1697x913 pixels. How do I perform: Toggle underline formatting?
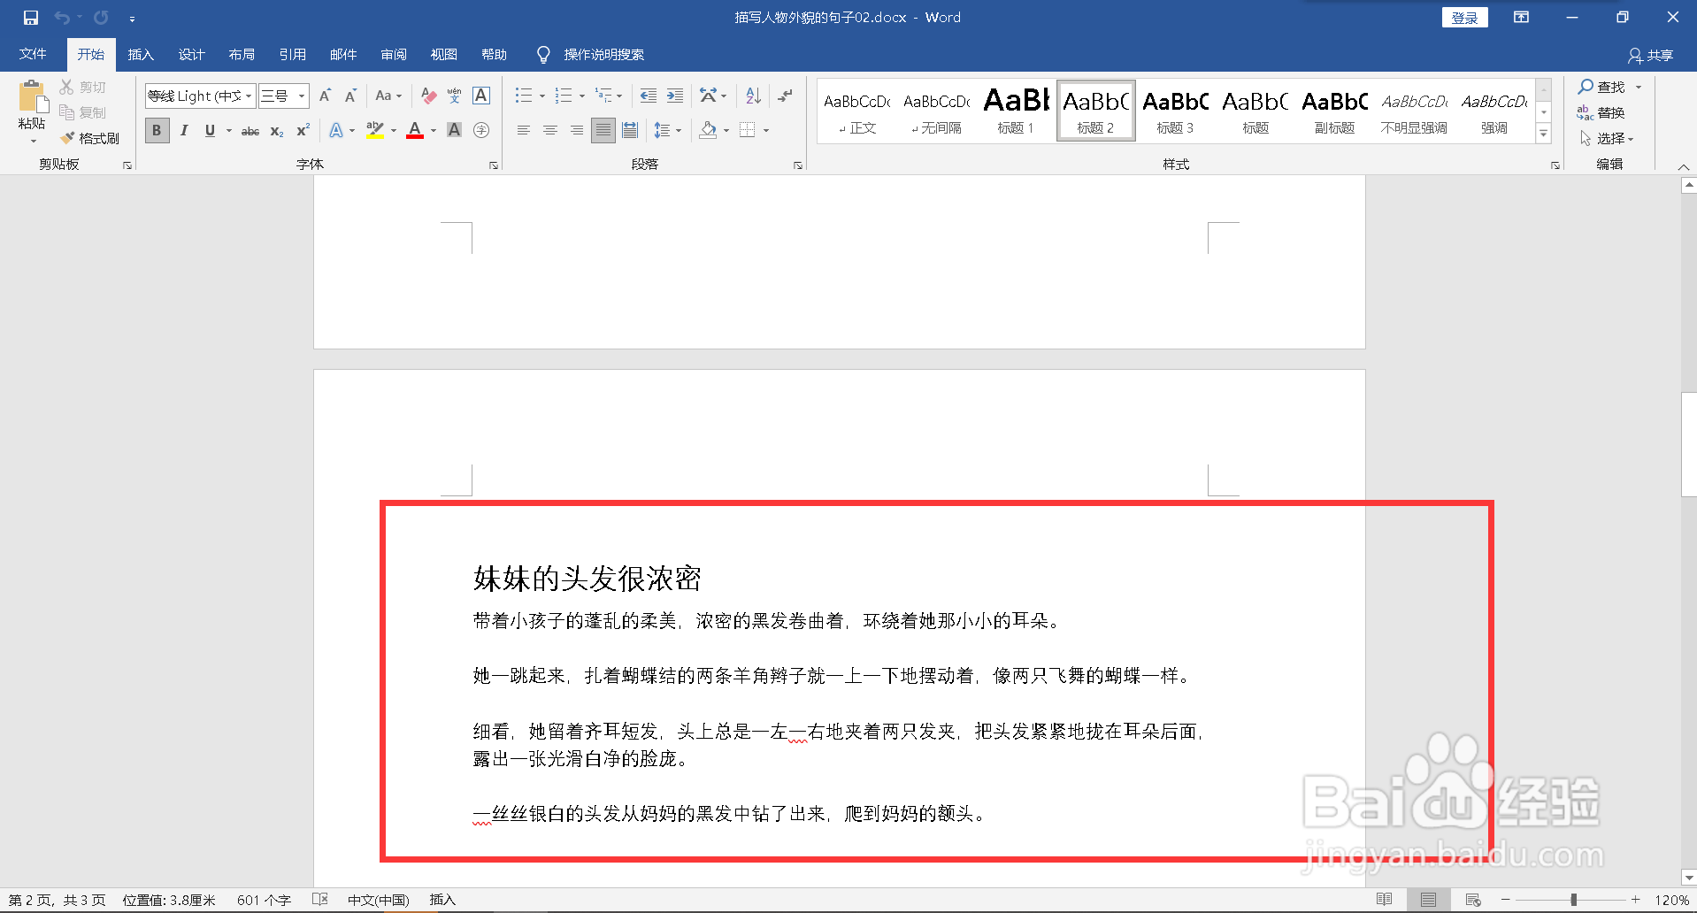click(209, 130)
